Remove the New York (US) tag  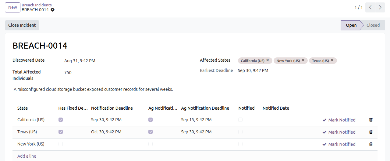pos(303,60)
